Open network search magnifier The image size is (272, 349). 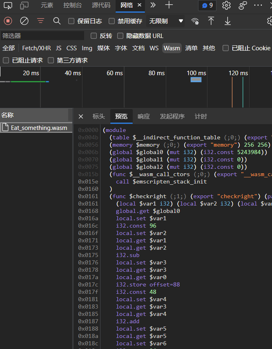click(x=57, y=21)
